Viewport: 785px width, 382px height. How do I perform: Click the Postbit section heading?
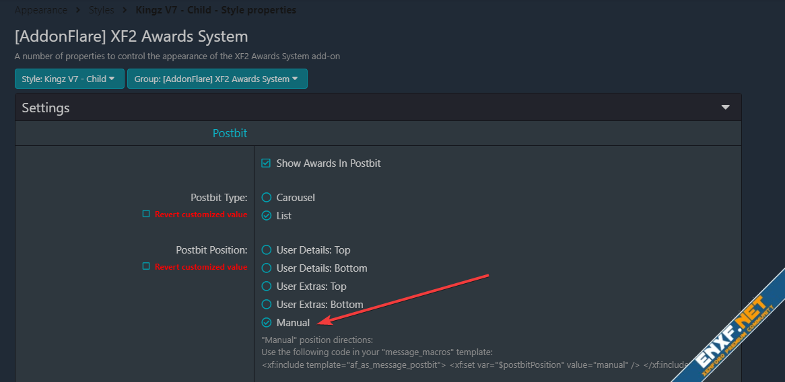tap(230, 133)
